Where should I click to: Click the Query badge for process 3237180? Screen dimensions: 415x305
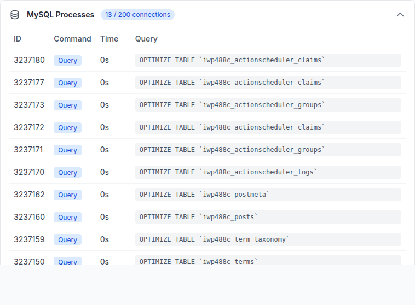coord(67,60)
